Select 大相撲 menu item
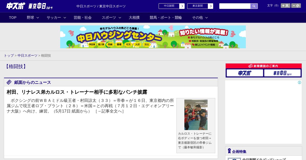 click(x=134, y=18)
